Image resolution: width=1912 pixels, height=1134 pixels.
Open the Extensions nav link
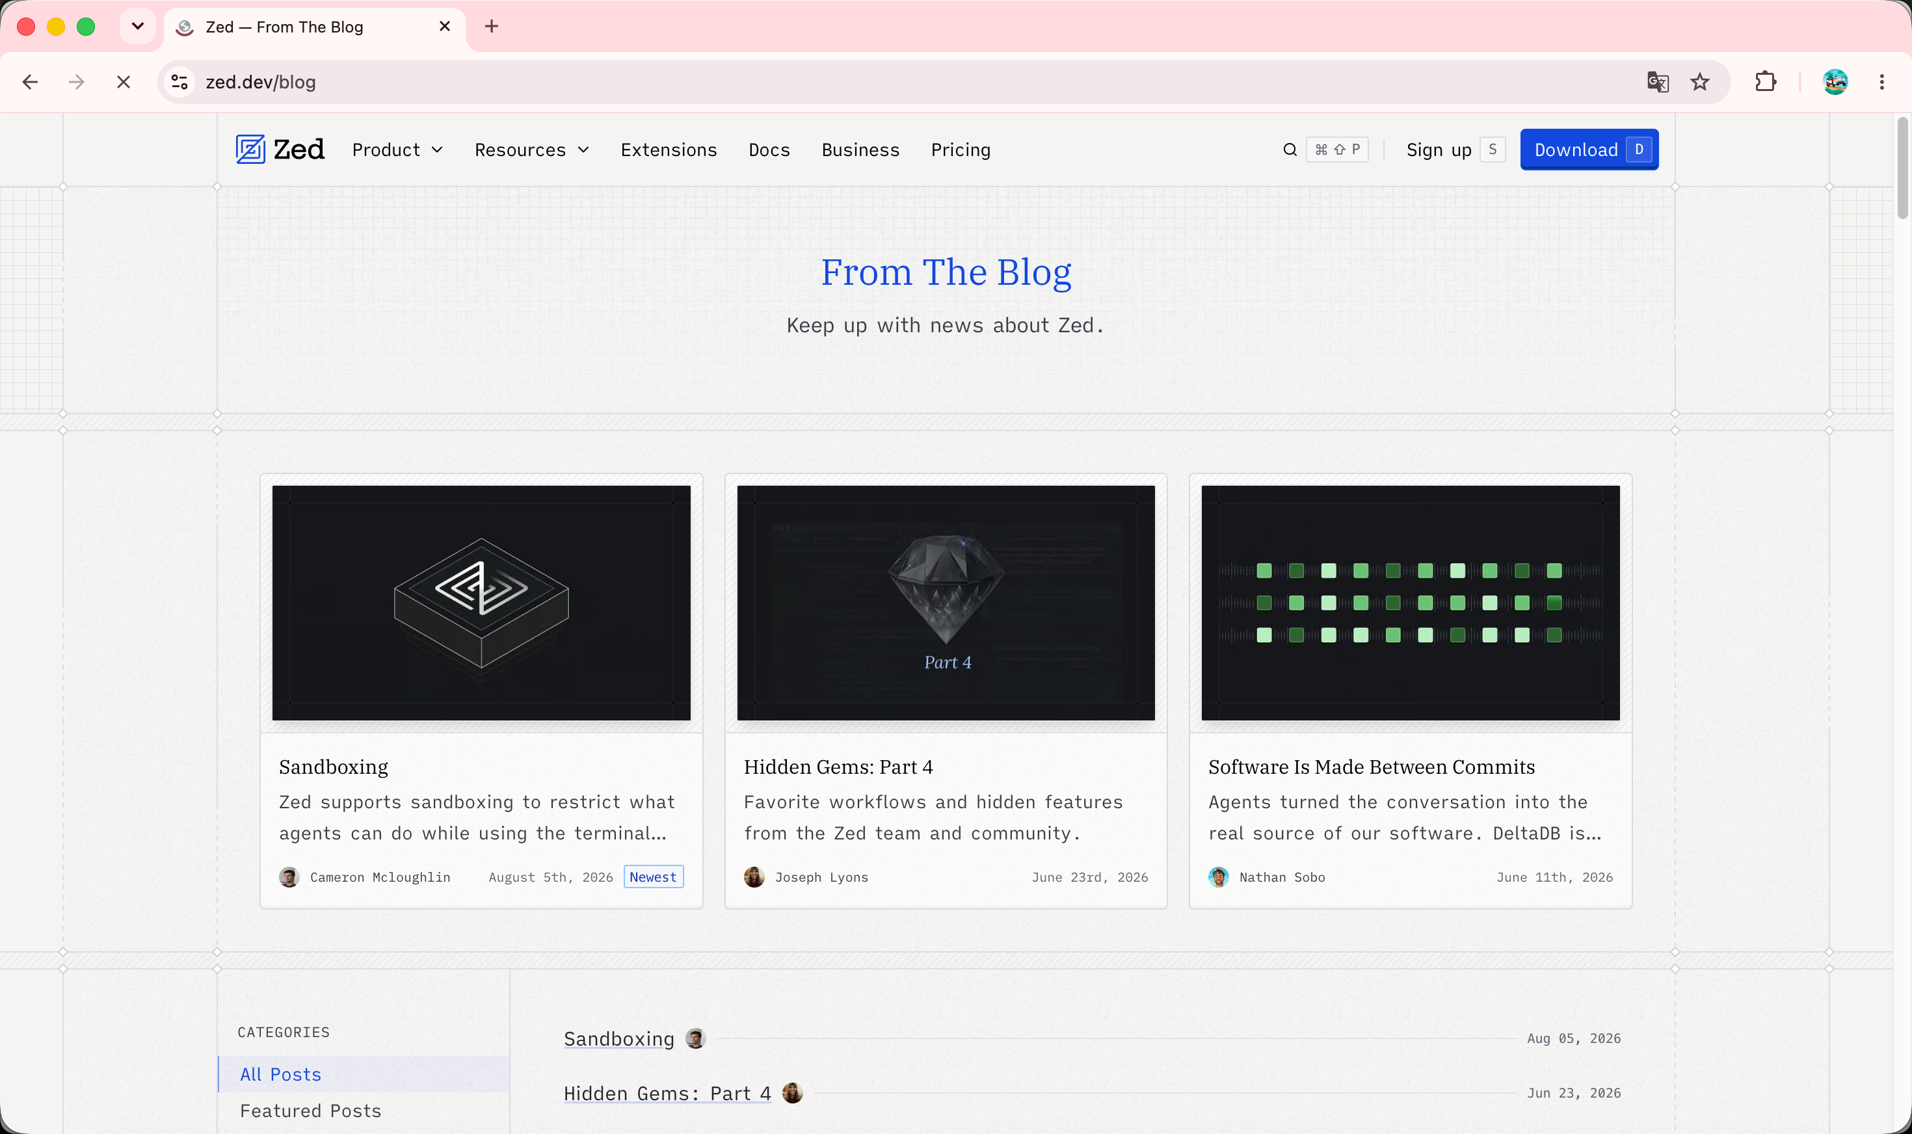[x=669, y=150]
